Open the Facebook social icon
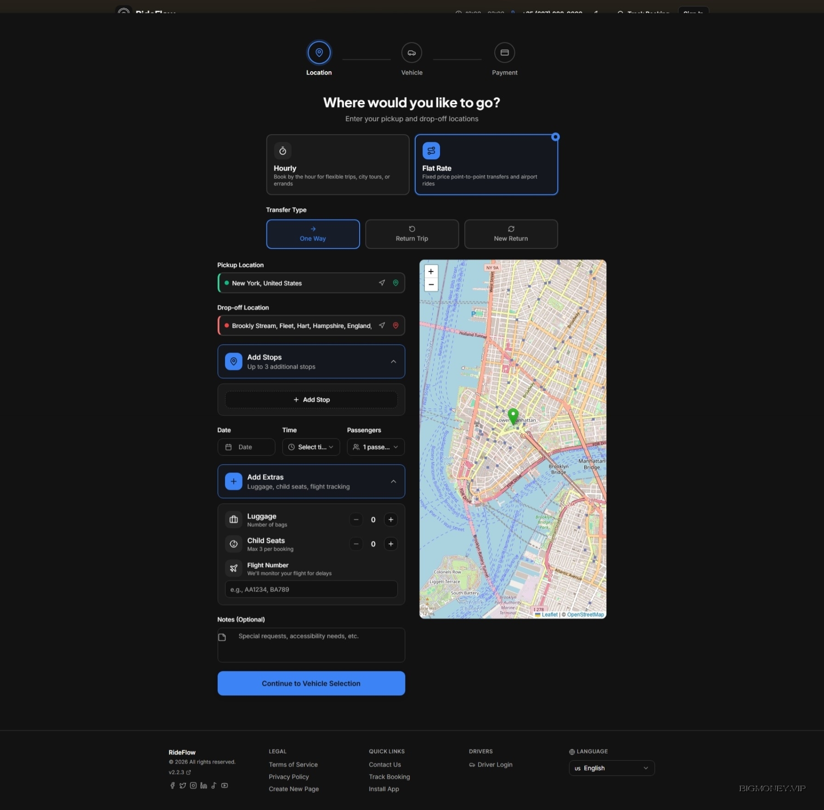Image resolution: width=824 pixels, height=810 pixels. coord(172,786)
